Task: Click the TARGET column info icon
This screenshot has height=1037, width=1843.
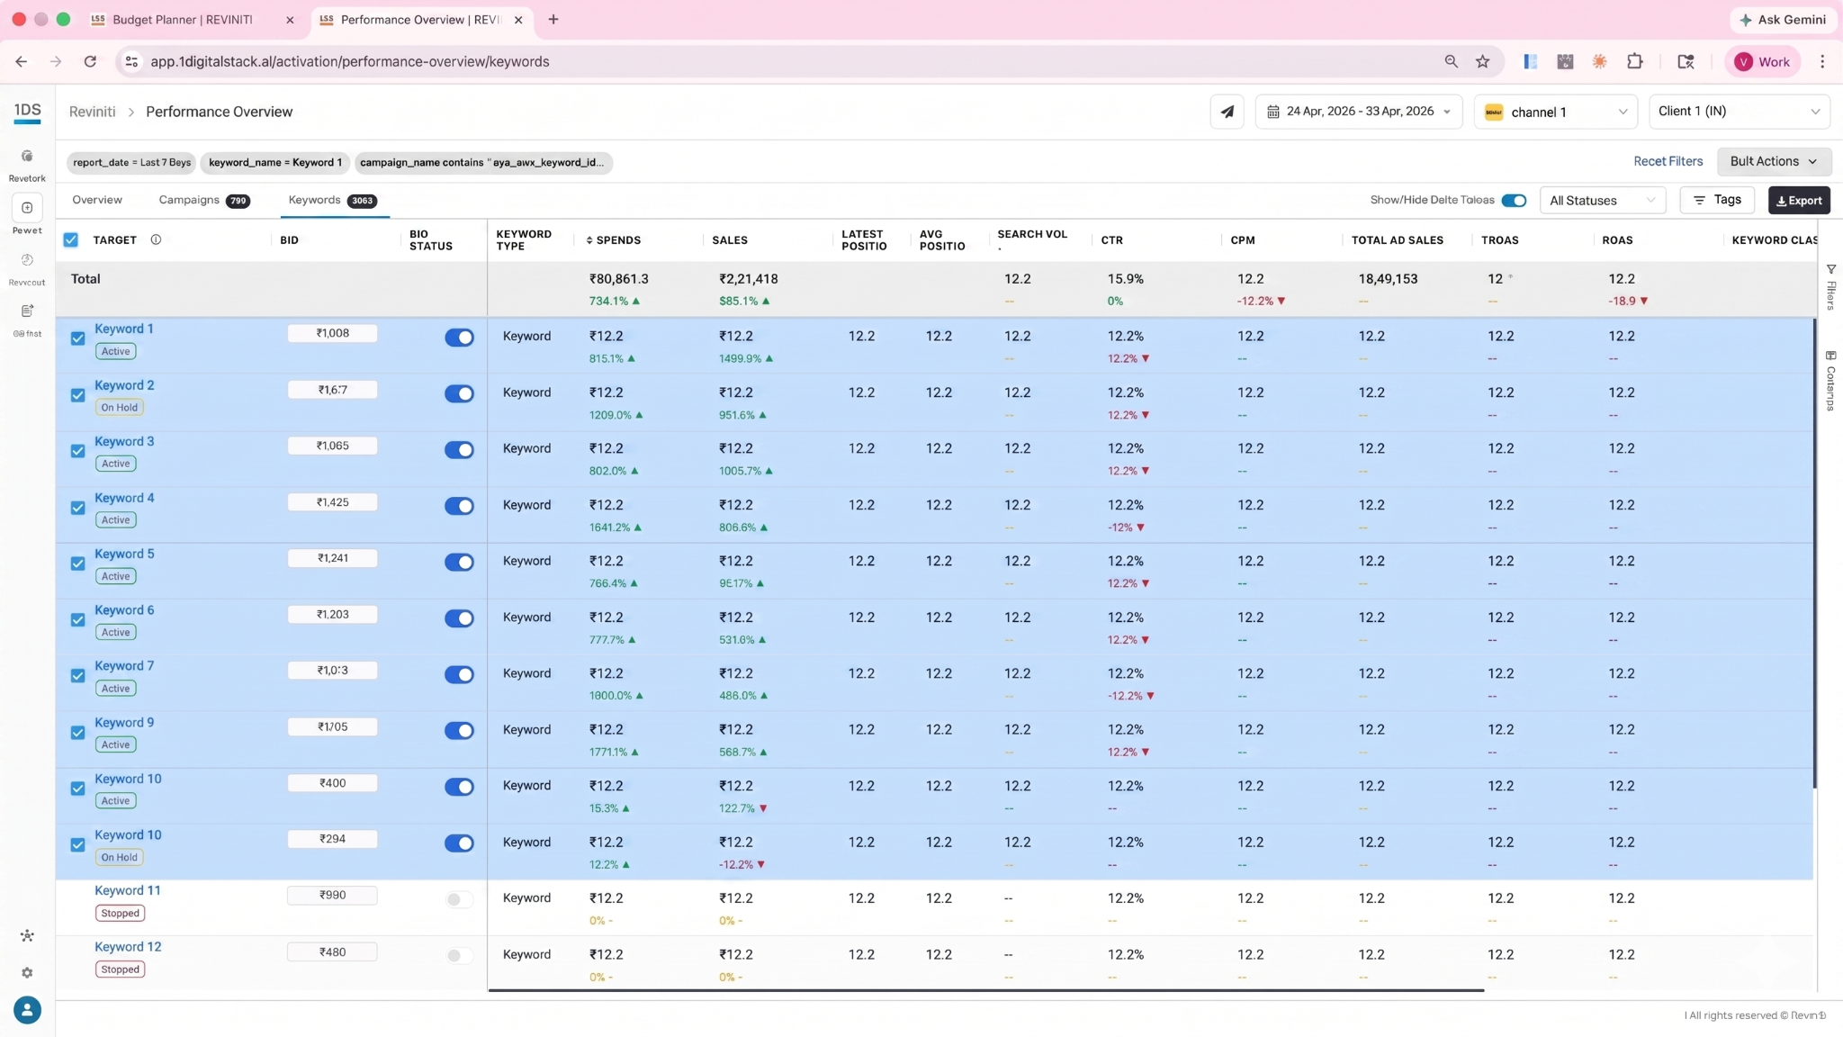Action: point(156,239)
